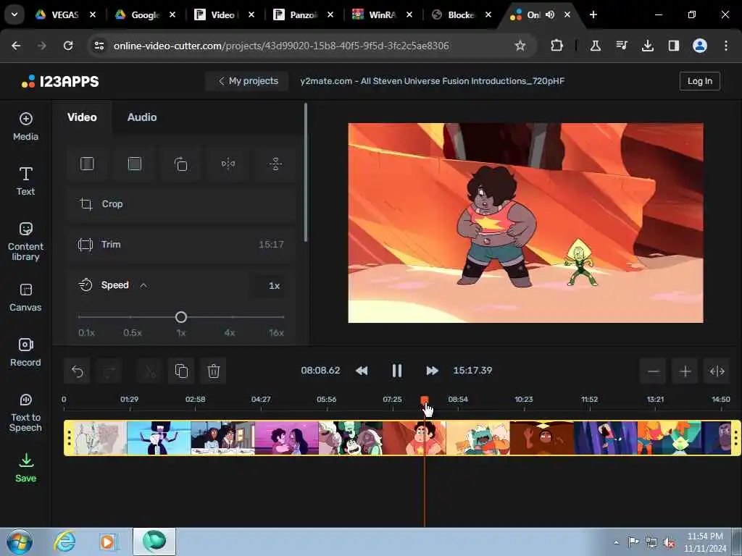
Task: Collapse the Speed section chevron
Action: coord(143,285)
